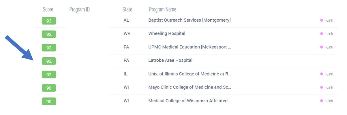This screenshot has height=115, width=347.
Task: Open the UPMC Medical Education [McKeesport] program
Action: [190, 47]
